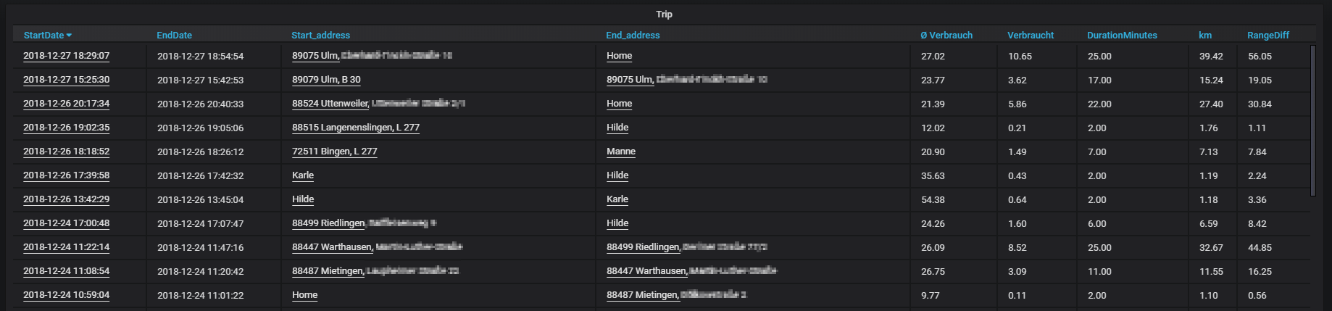This screenshot has height=311, width=1332.
Task: Open the Trip panel title menu
Action: [664, 14]
